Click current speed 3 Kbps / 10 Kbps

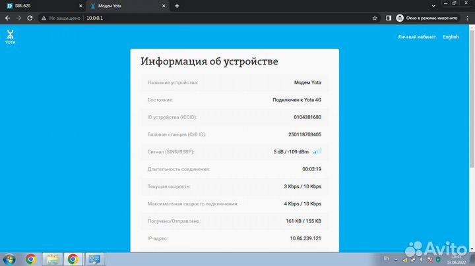click(x=302, y=186)
